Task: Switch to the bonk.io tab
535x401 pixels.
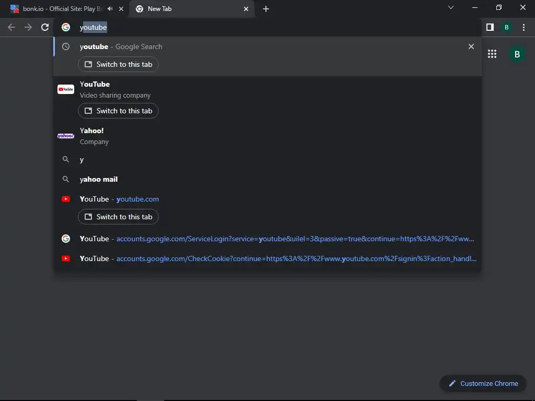Action: [65, 9]
